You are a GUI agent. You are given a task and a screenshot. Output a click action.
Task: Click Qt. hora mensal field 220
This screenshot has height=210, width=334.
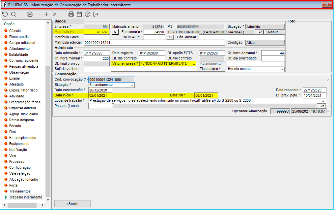click(97, 58)
